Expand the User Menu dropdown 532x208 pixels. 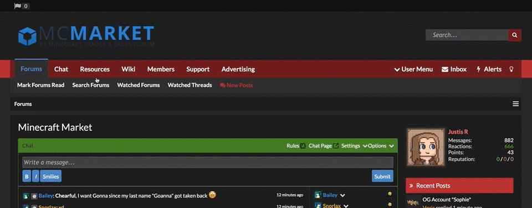click(x=413, y=70)
